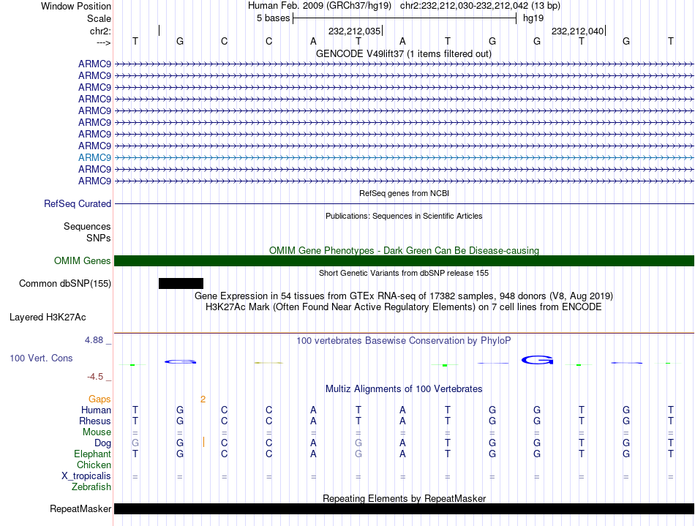Click the OMIM Genes track label
Screen dimensions: 695x526
pyautogui.click(x=82, y=261)
